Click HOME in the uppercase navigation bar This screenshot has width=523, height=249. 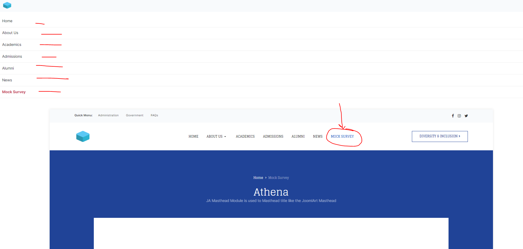pyautogui.click(x=193, y=136)
